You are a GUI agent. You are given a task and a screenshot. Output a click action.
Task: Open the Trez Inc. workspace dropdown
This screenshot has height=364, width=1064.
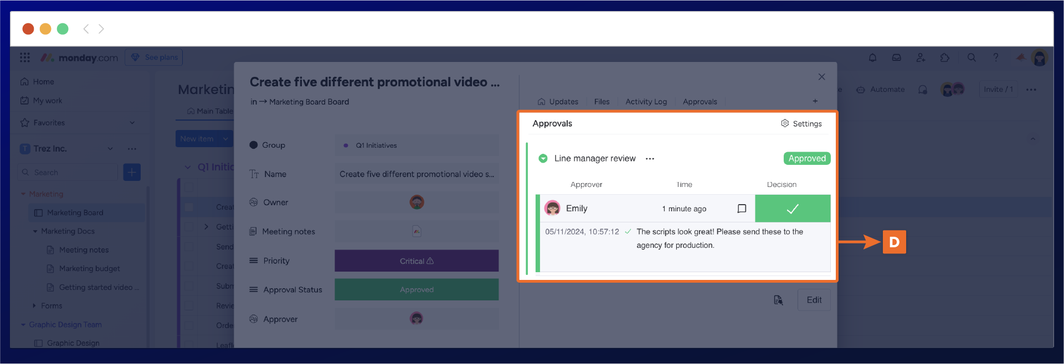coord(110,149)
